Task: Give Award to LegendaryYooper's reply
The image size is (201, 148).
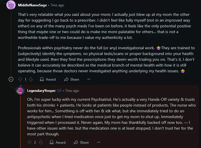Action: 58,142
